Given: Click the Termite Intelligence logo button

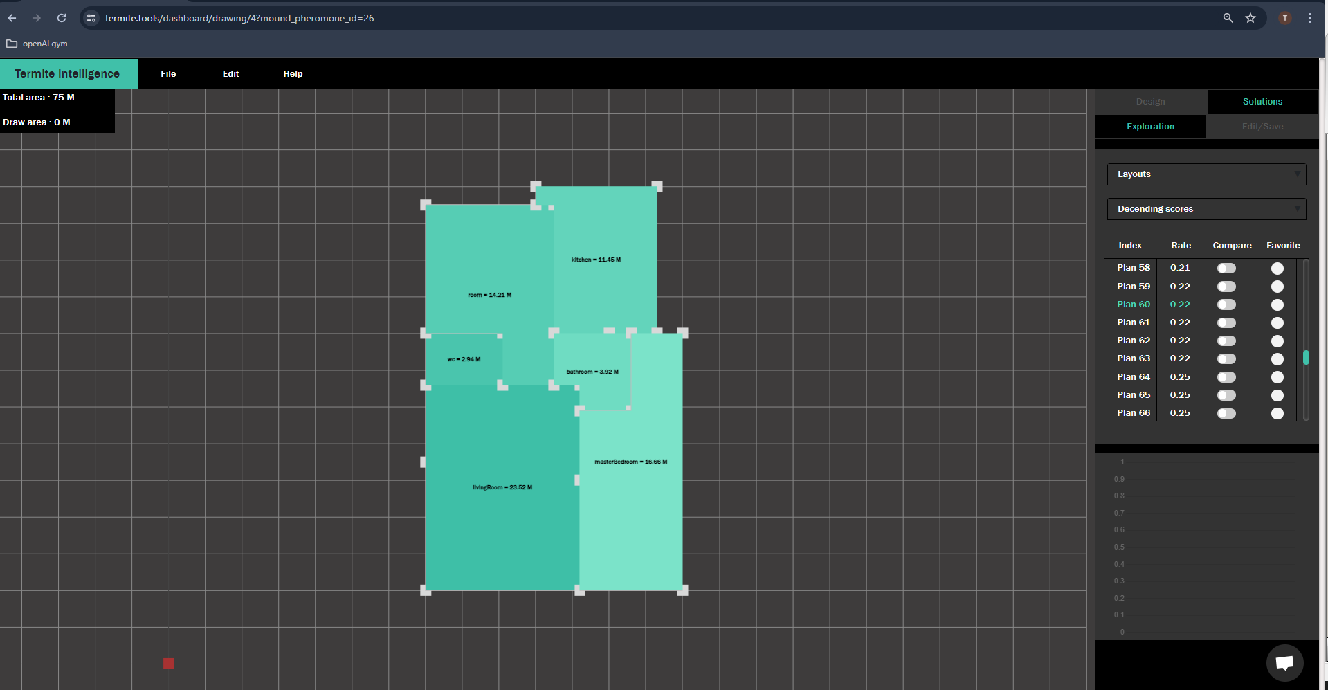Looking at the screenshot, I should pyautogui.click(x=69, y=73).
